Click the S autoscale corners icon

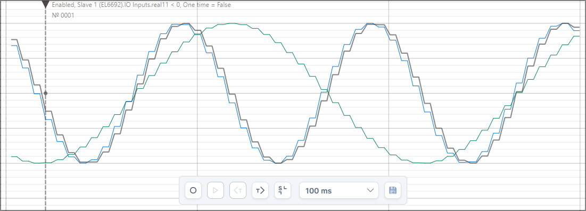283,190
